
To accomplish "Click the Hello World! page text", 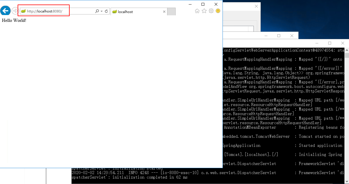I will (14, 20).
